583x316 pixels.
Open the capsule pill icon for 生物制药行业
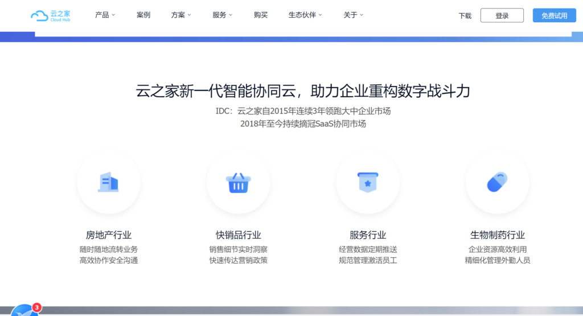(497, 182)
